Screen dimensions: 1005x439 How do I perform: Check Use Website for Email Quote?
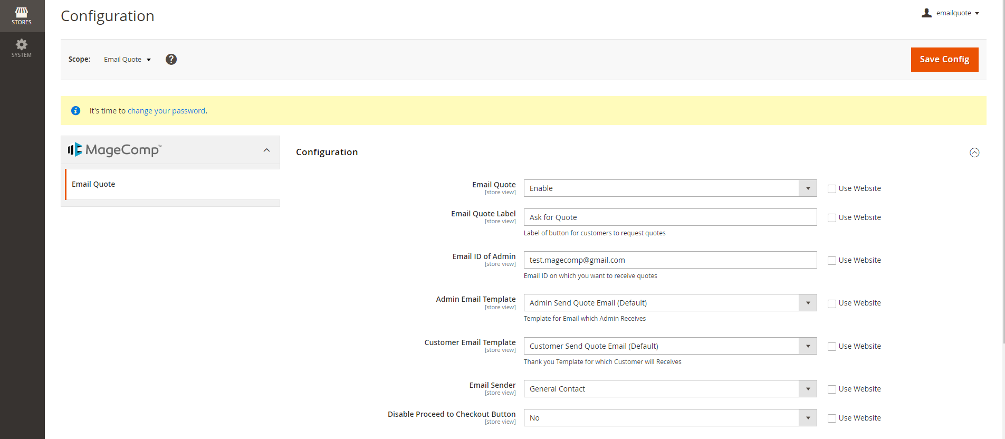point(832,189)
